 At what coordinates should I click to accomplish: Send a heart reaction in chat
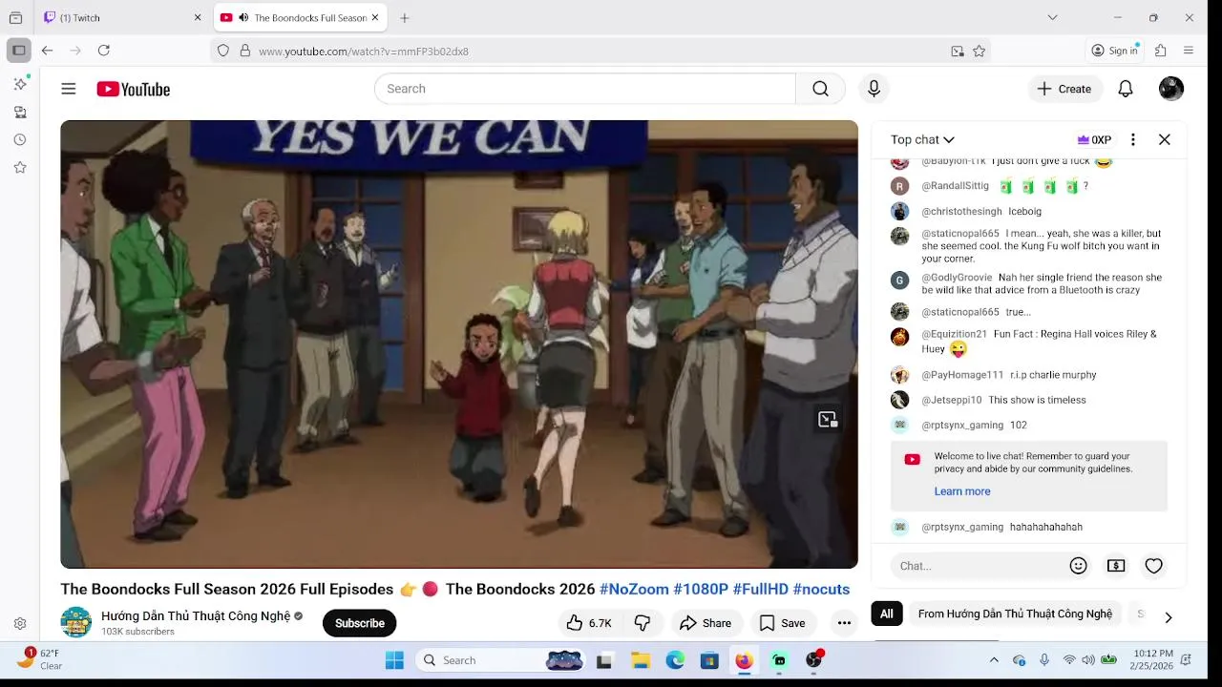(x=1154, y=566)
